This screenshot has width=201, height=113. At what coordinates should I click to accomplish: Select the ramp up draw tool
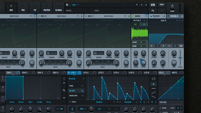tap(154, 93)
